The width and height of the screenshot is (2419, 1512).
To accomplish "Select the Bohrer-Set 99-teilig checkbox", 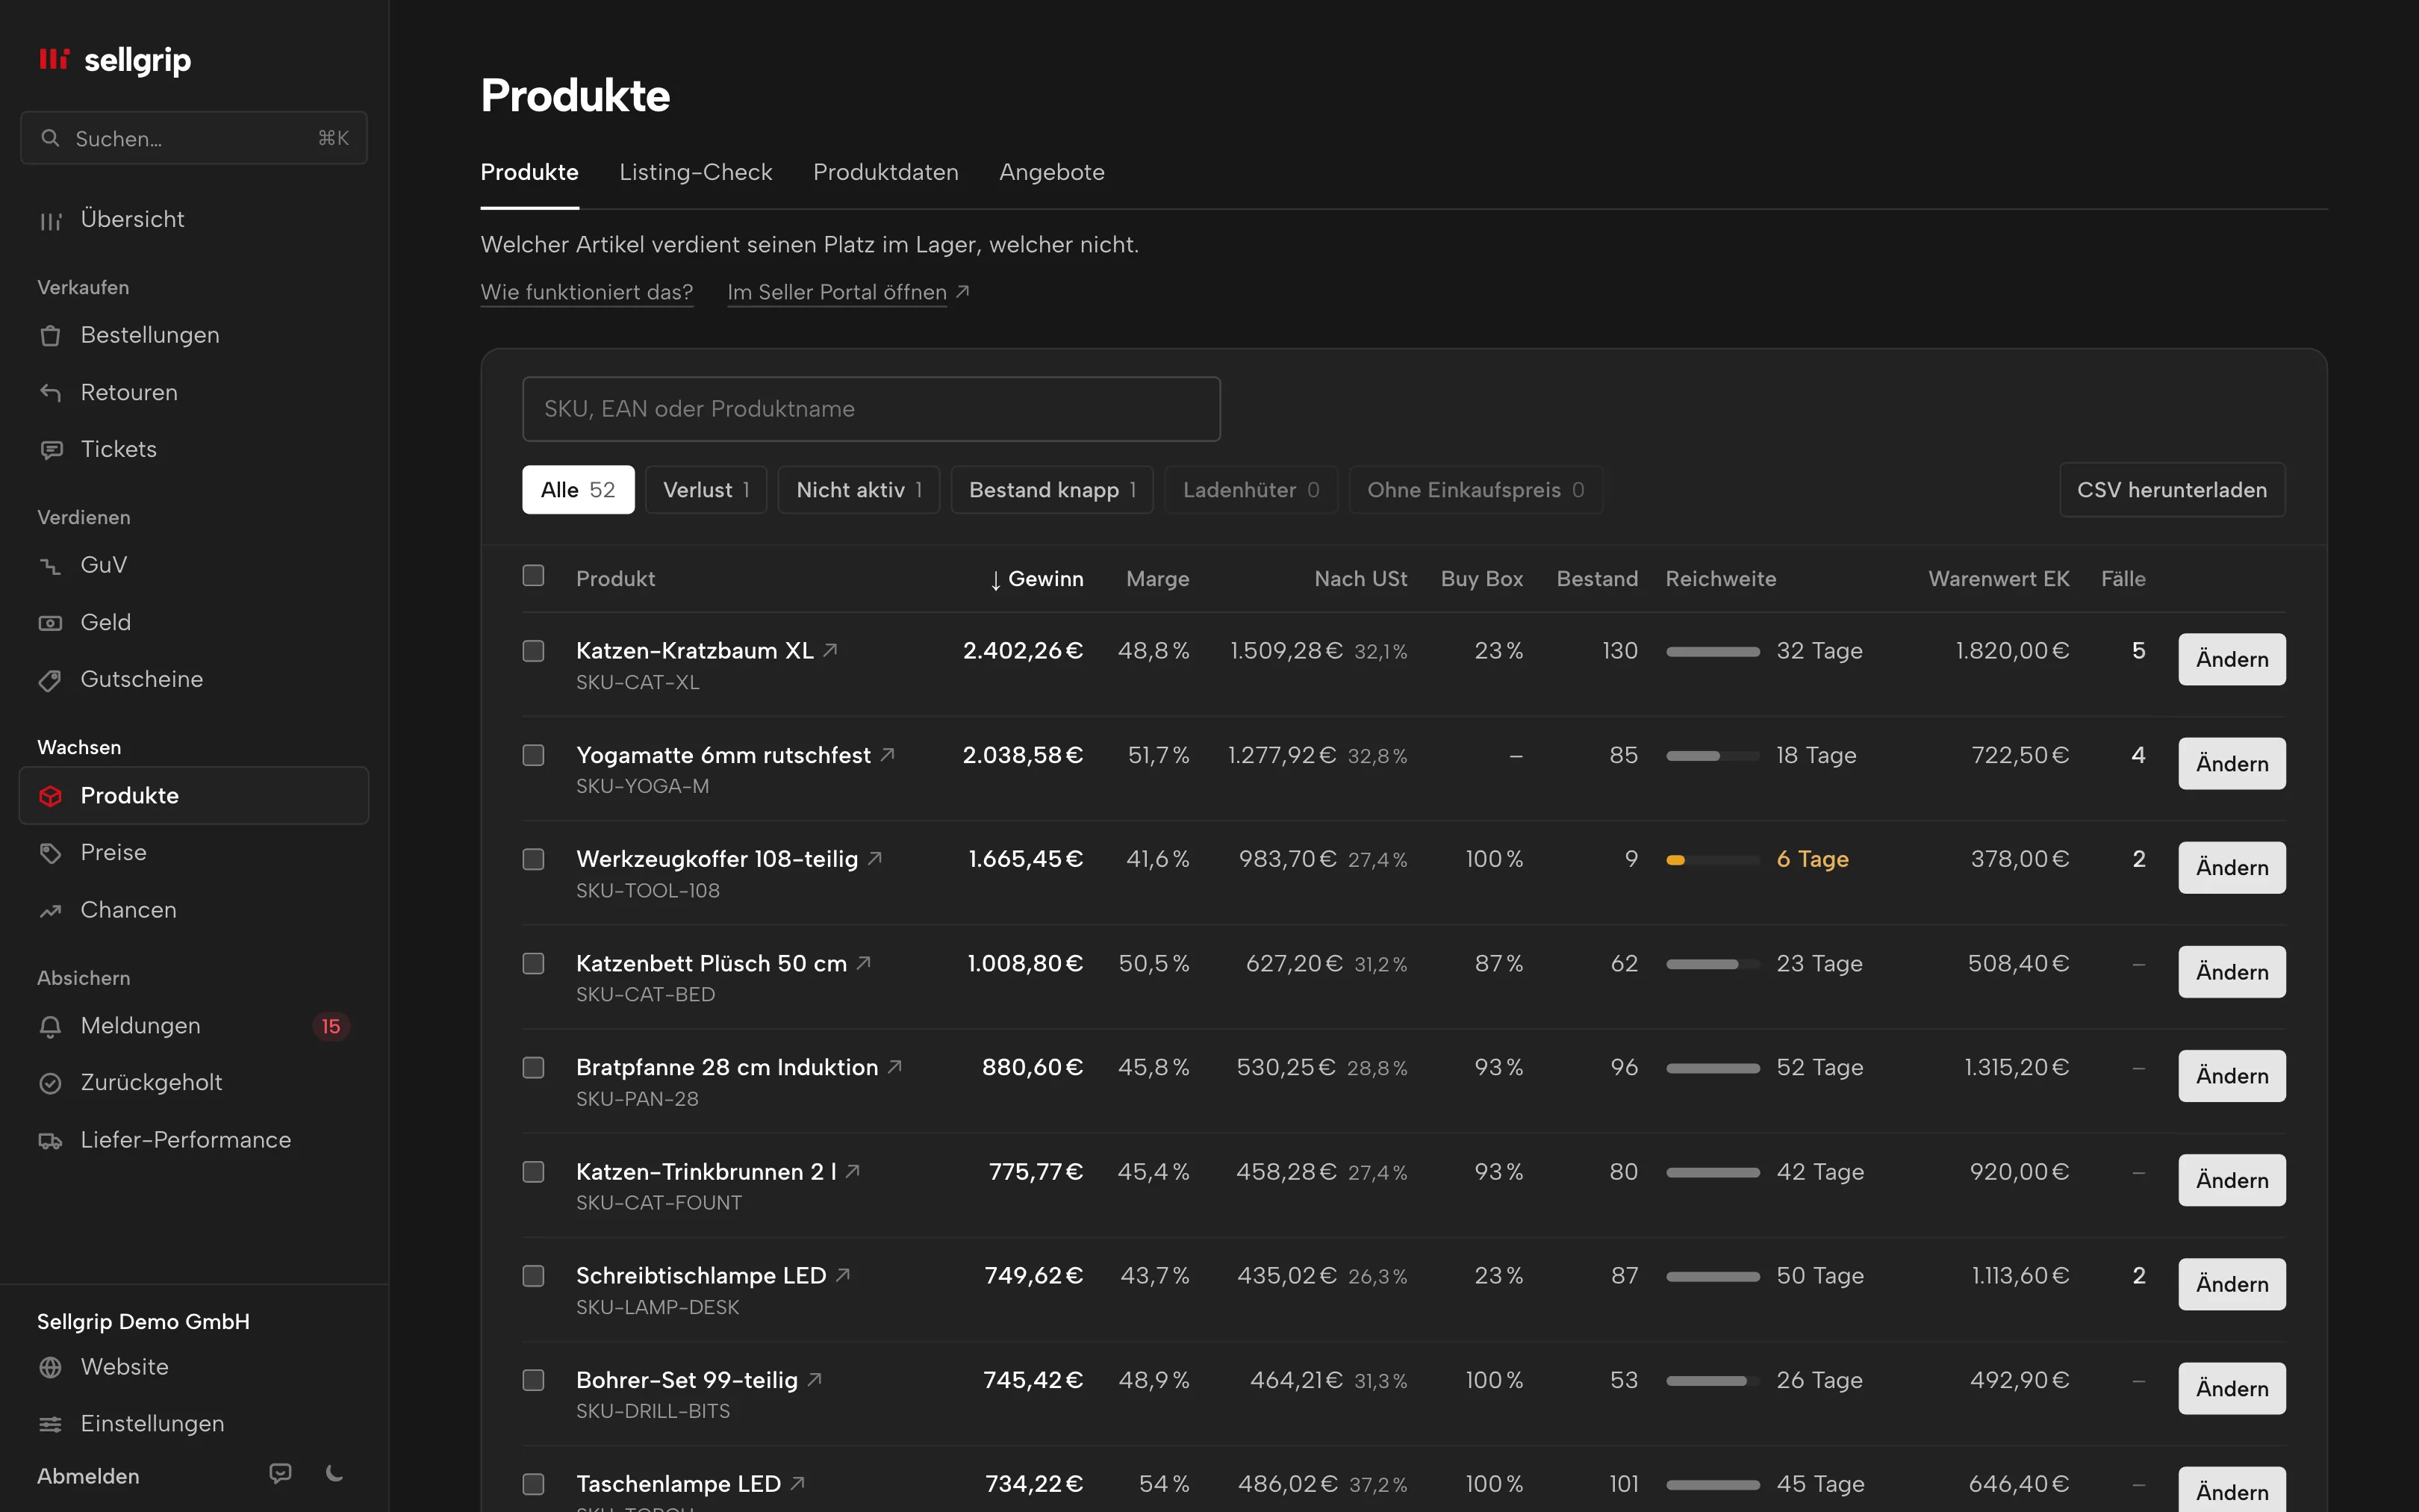I will [534, 1380].
